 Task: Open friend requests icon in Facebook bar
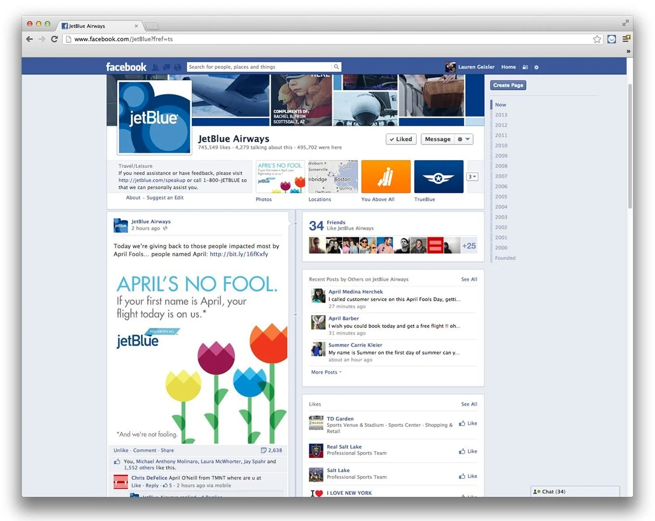click(x=155, y=67)
